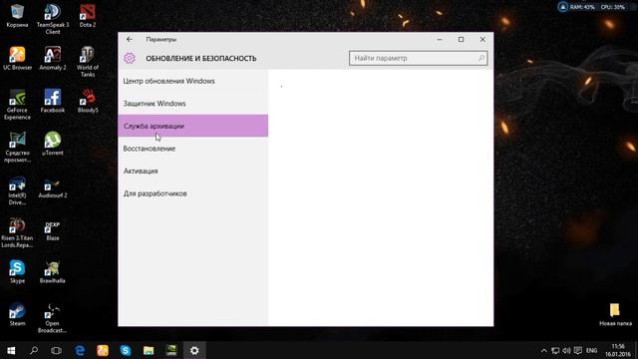Screen dimensions: 638x359
Task: Select Защитник Windows section
Action: [192, 104]
